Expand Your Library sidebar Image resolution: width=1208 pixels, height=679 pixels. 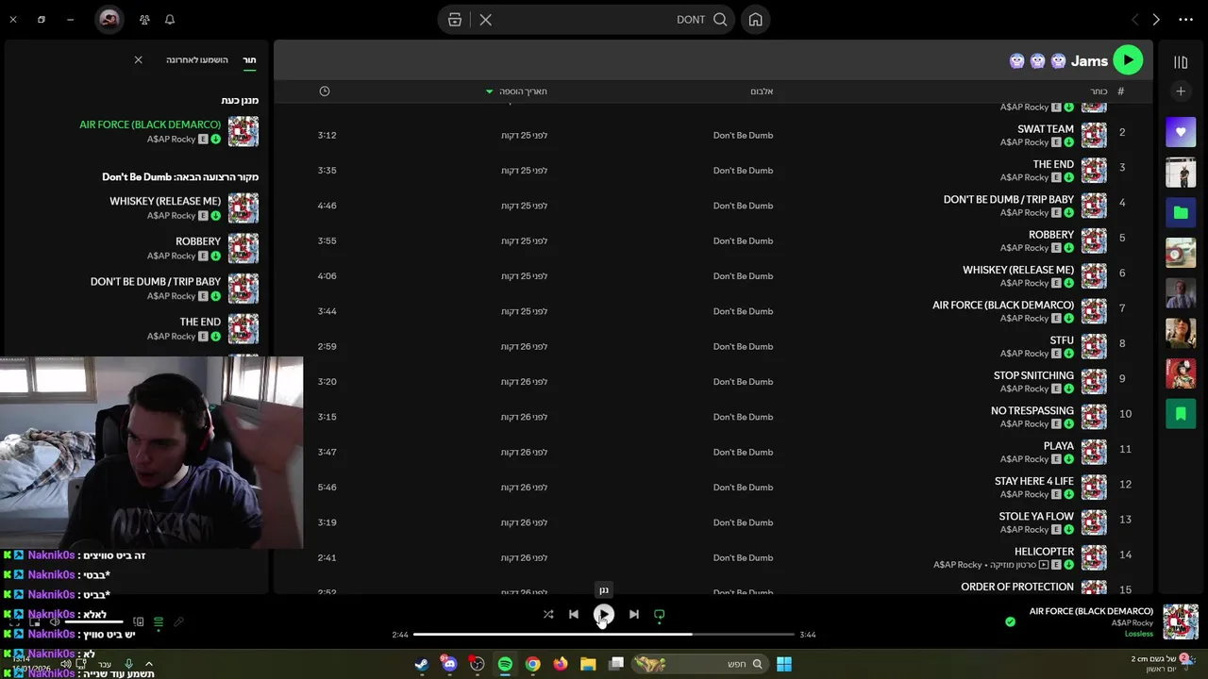[1181, 62]
